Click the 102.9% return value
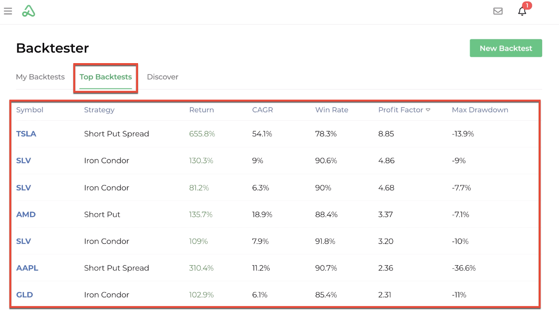 click(x=201, y=295)
